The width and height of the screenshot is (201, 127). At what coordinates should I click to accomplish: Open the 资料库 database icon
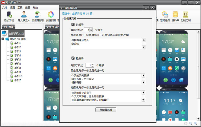click(175, 14)
